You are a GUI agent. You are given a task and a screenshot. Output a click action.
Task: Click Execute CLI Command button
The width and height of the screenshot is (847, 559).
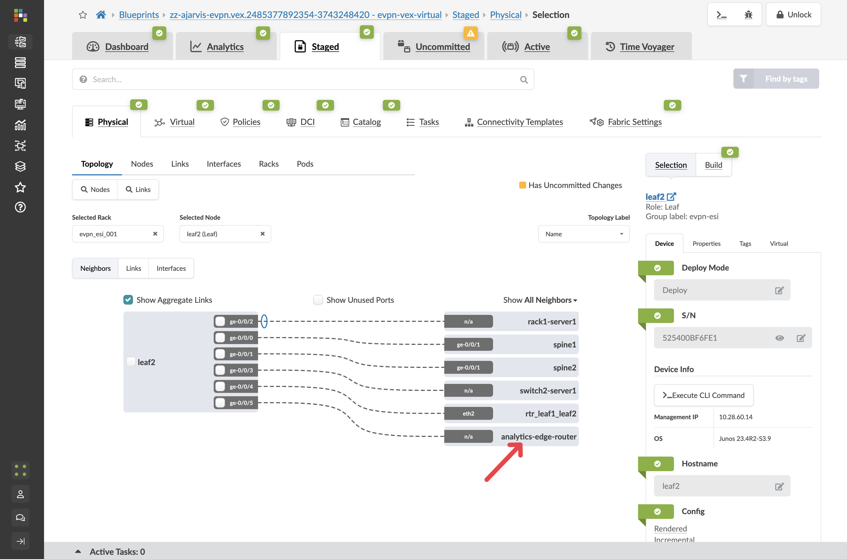coord(703,395)
